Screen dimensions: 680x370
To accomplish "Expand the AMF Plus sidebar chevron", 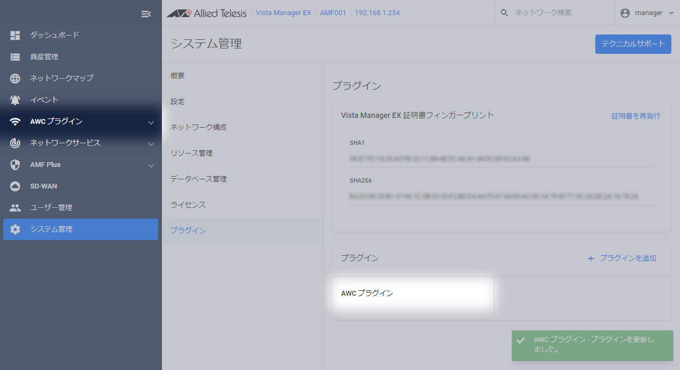I will (x=151, y=165).
